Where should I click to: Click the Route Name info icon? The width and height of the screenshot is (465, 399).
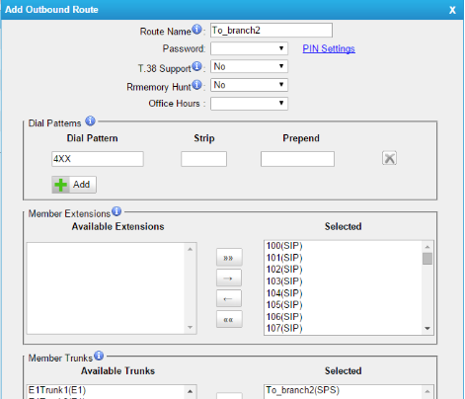tap(196, 30)
